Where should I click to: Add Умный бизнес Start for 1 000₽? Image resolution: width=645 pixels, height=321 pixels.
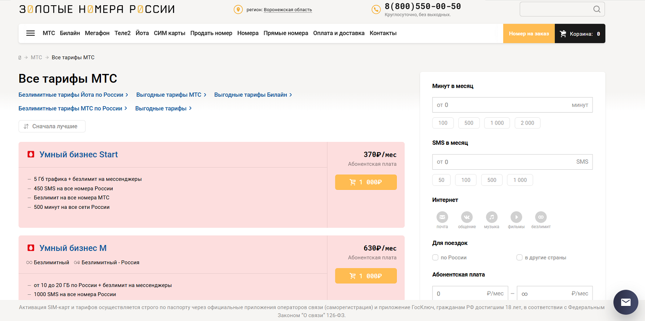[366, 182]
